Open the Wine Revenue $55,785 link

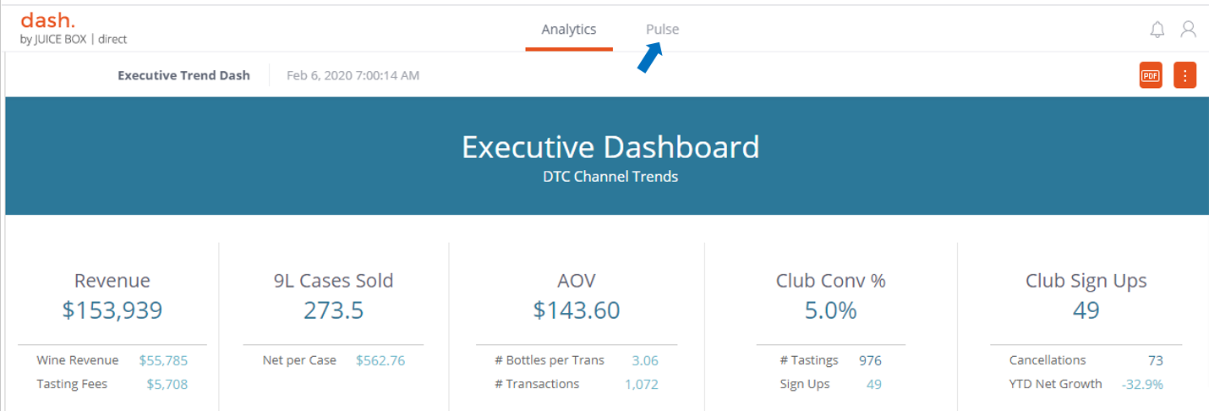coord(163,360)
